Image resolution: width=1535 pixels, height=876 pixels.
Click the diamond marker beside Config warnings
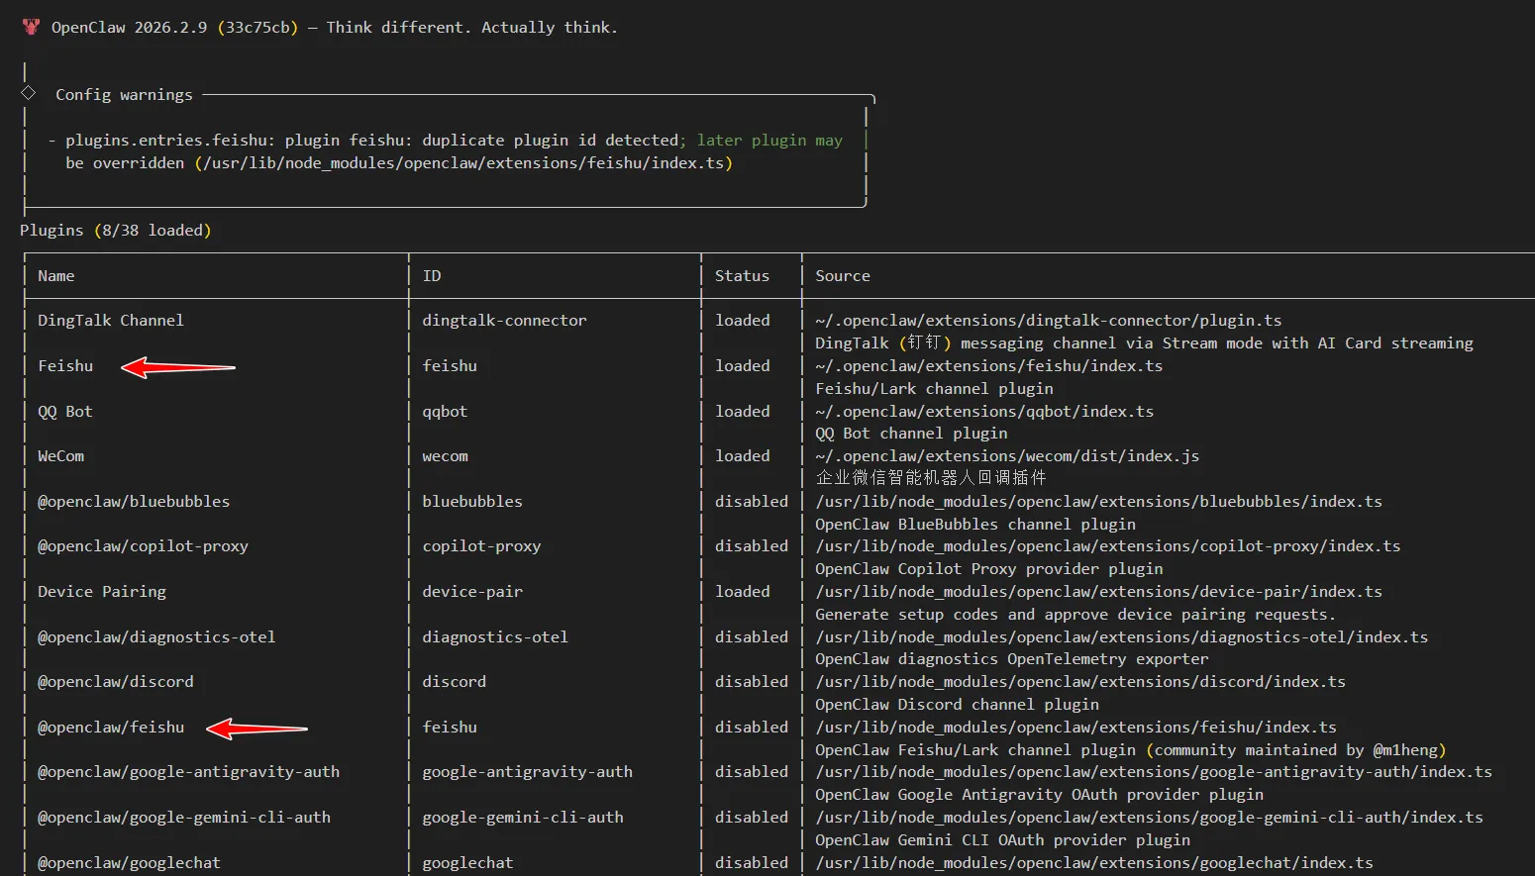coord(28,93)
